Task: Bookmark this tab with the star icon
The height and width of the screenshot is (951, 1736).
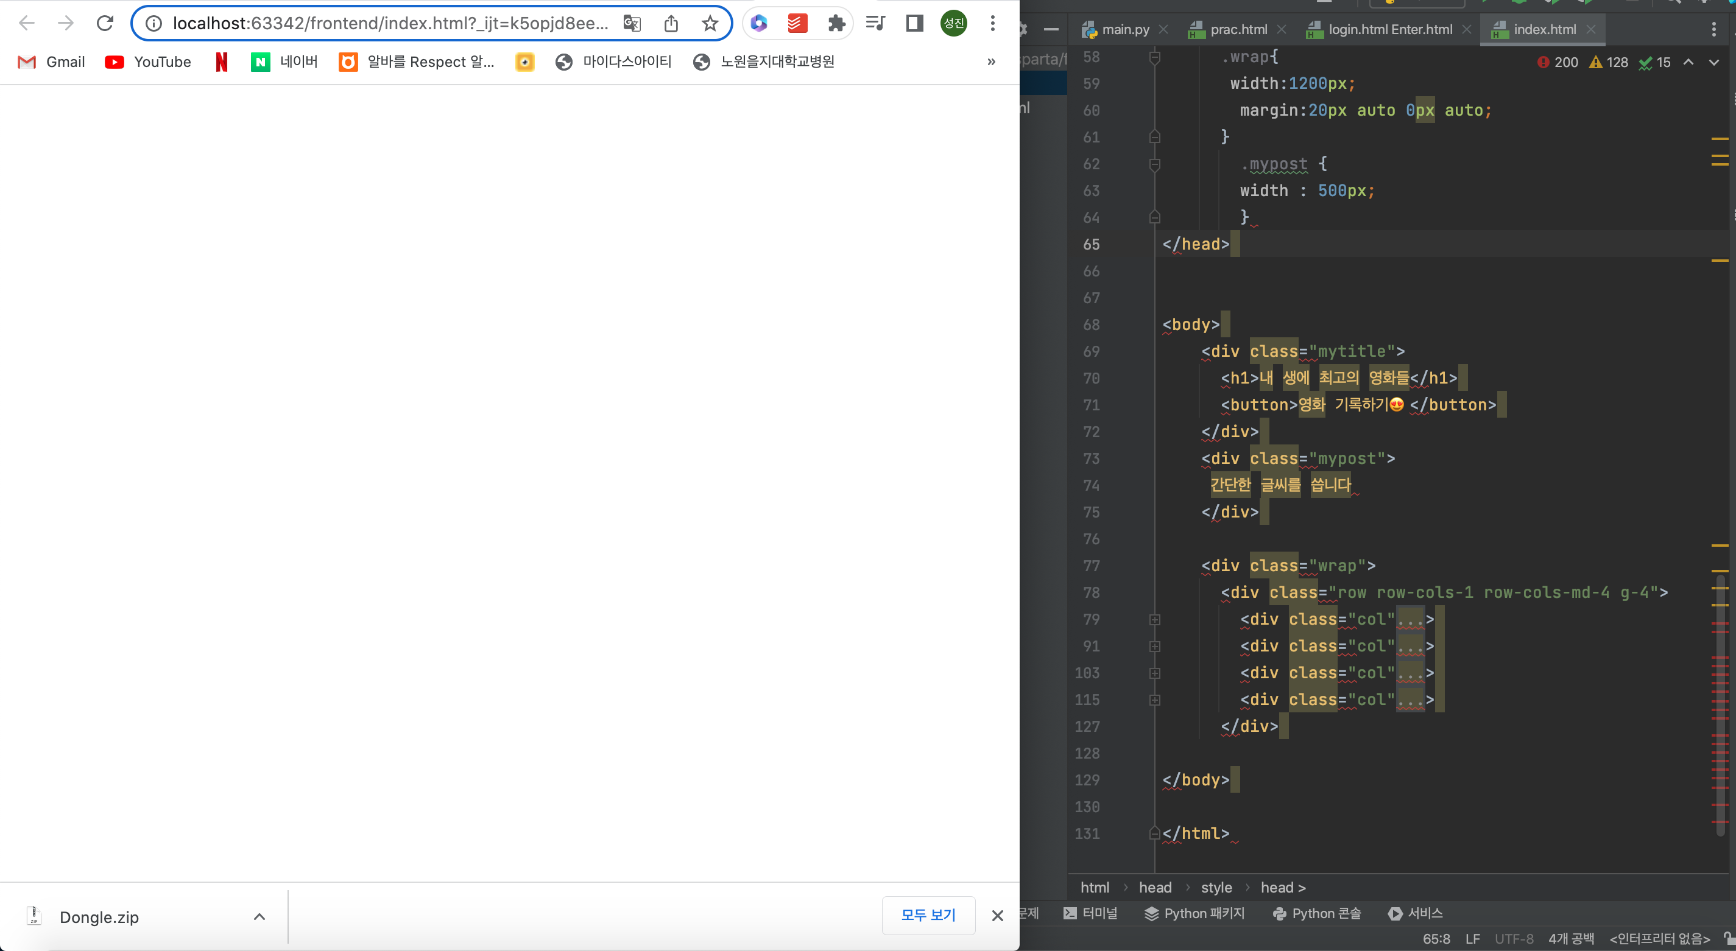Action: (x=710, y=24)
